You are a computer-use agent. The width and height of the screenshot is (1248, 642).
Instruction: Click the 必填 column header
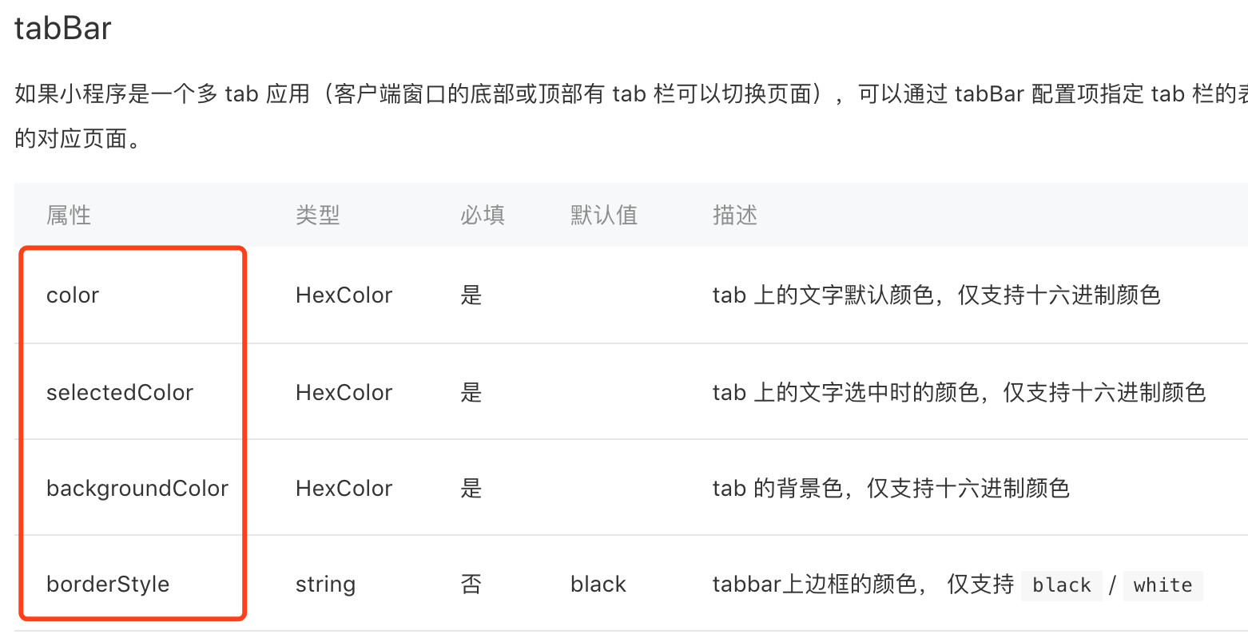(x=483, y=215)
